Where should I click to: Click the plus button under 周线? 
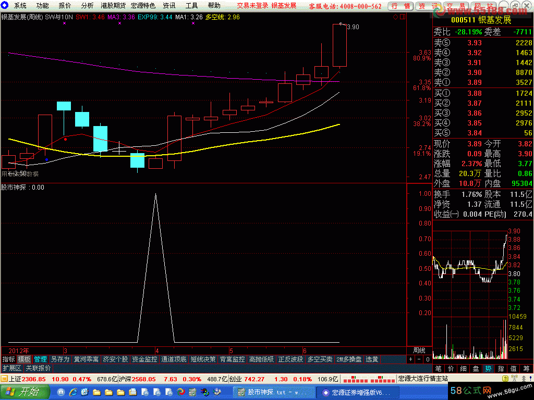(410, 359)
